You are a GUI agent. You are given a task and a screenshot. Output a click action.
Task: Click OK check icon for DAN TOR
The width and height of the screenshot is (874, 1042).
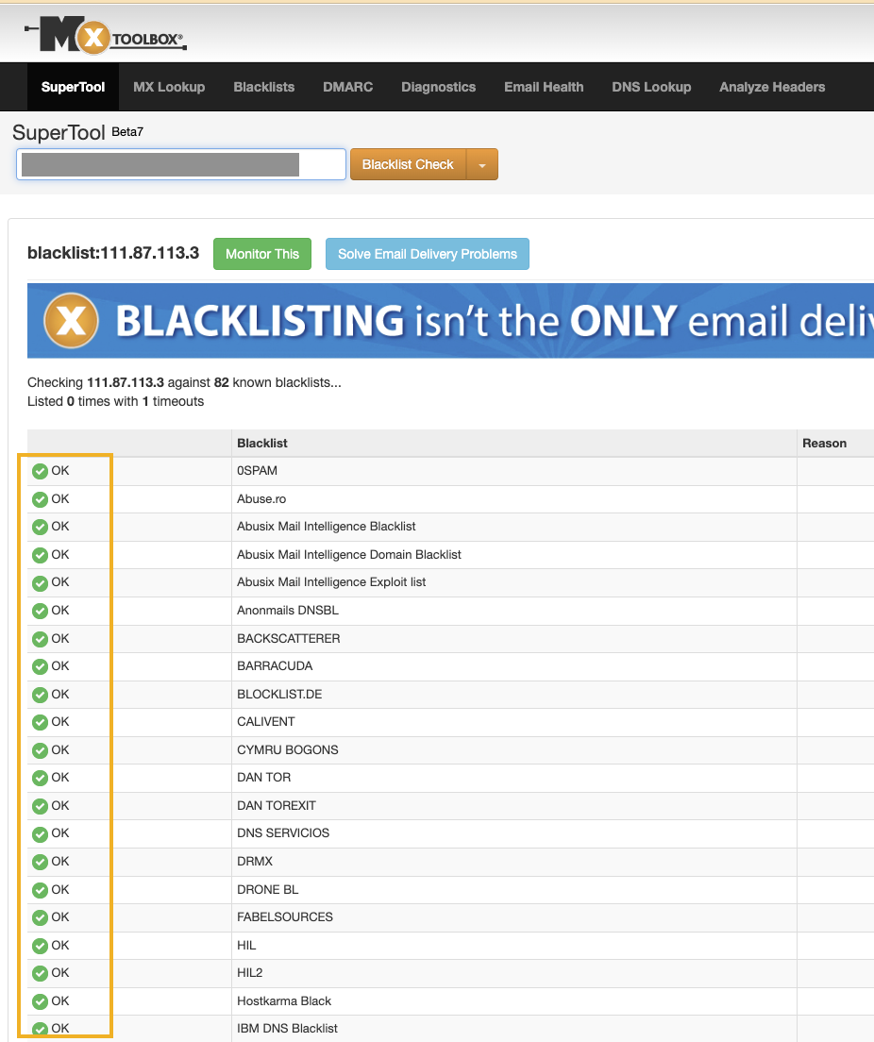[x=40, y=778]
